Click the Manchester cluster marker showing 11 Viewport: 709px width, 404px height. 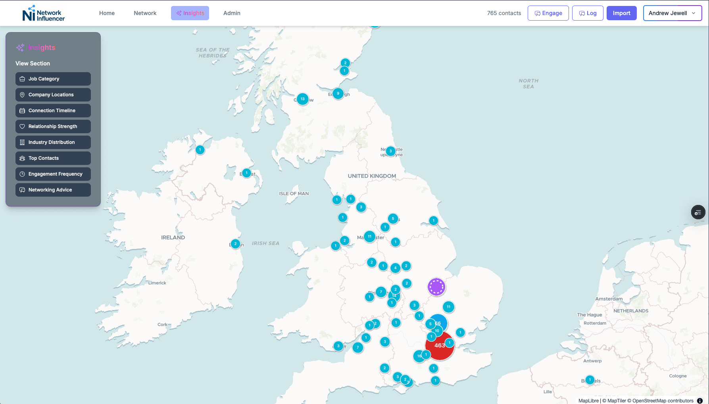[369, 237]
